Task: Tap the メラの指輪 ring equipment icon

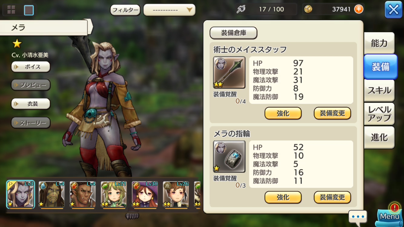Action: [x=229, y=156]
